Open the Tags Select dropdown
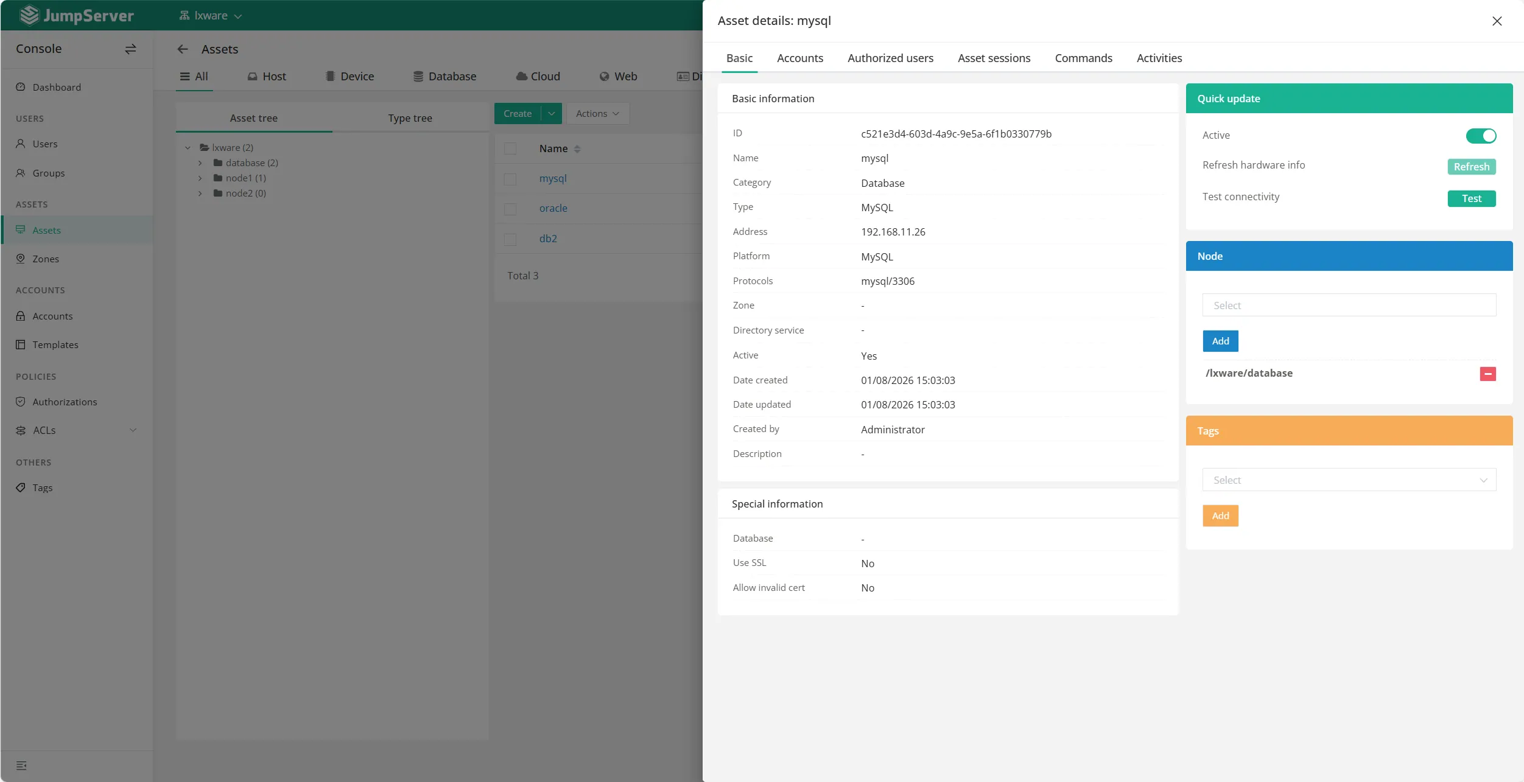The height and width of the screenshot is (782, 1524). (1349, 480)
